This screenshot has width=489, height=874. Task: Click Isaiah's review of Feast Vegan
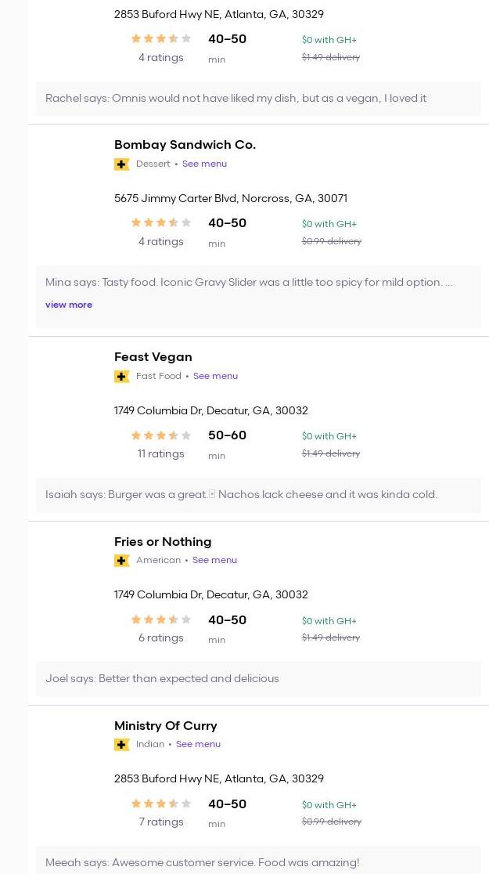pyautogui.click(x=241, y=495)
